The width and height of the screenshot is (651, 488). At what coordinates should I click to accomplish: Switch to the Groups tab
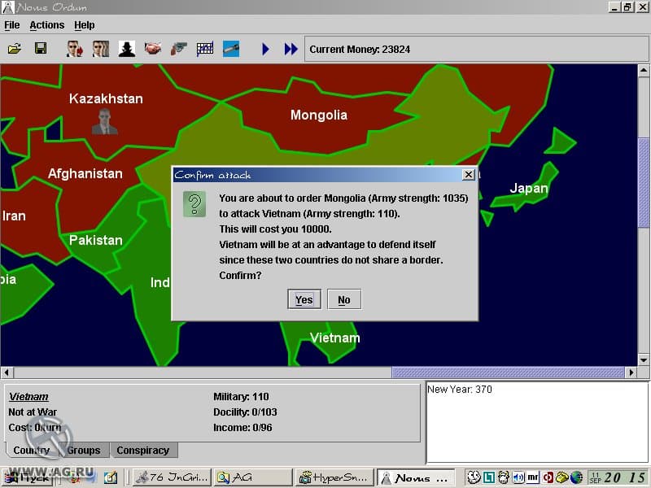pos(84,451)
